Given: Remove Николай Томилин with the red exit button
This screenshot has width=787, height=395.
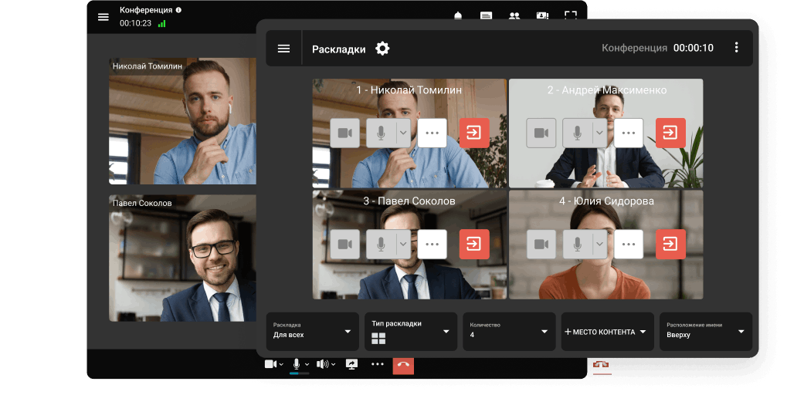Looking at the screenshot, I should [x=474, y=133].
